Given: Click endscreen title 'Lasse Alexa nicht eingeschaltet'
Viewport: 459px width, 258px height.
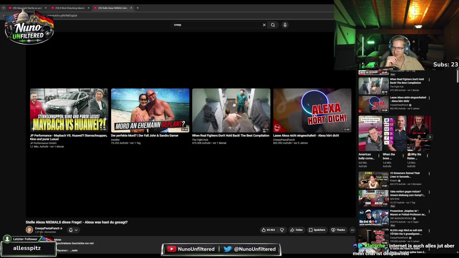Looking at the screenshot, I should [306, 135].
